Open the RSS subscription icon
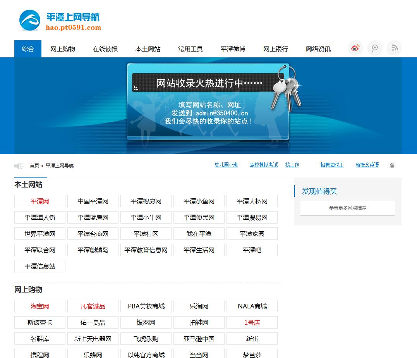 tap(394, 48)
